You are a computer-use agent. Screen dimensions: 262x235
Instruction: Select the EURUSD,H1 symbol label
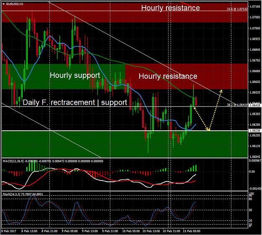(x=15, y=4)
